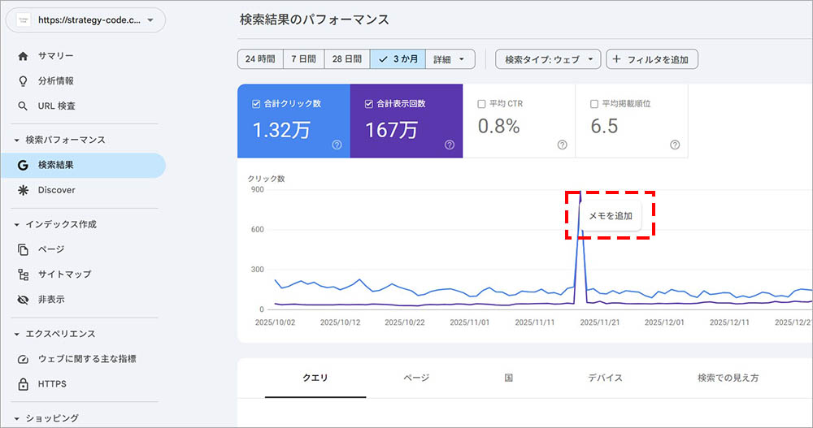813x428 pixels.
Task: Click the Sitemap icon in sidebar
Action: coord(23,275)
